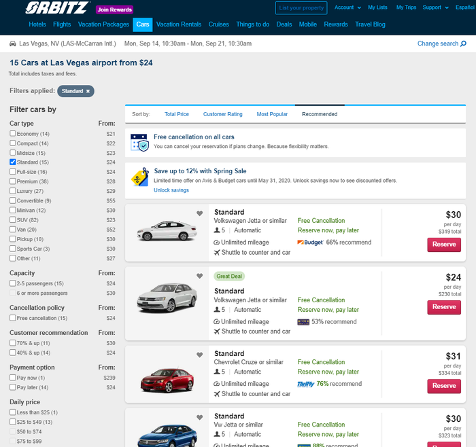Open the Support dropdown menu
Viewport: 476px width, 447px height.
435,7
